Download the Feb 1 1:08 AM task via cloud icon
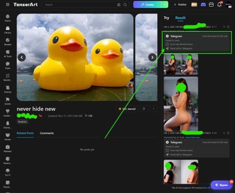This screenshot has width=235, height=193. (224, 133)
